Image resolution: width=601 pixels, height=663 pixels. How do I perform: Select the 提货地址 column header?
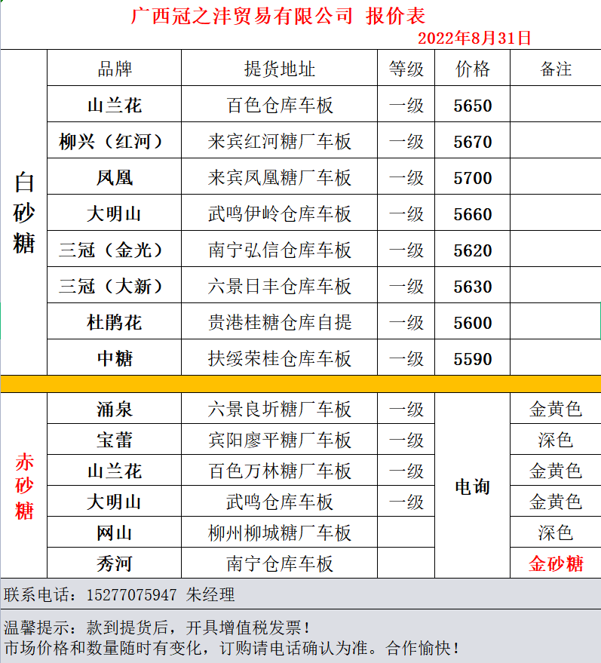click(x=279, y=69)
